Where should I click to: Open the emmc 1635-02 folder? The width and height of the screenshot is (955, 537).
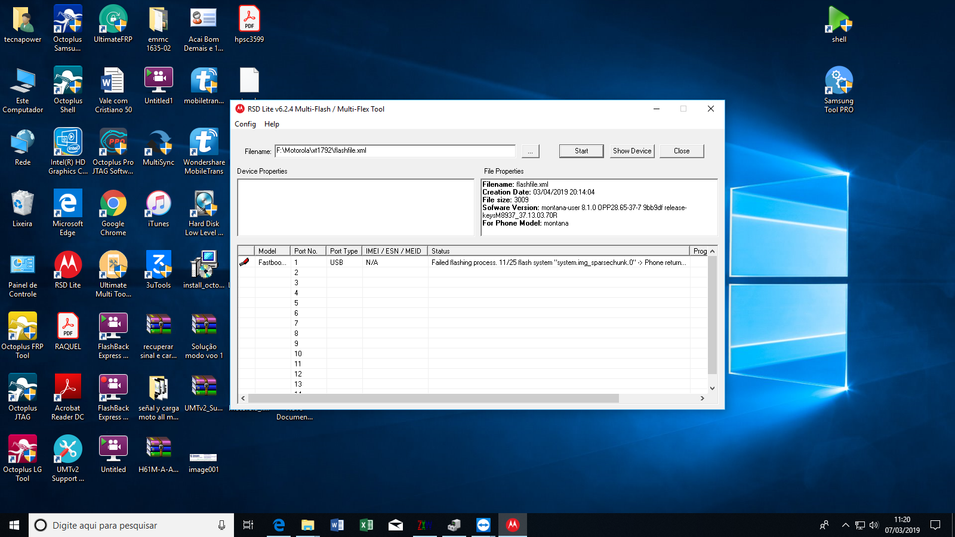click(159, 28)
